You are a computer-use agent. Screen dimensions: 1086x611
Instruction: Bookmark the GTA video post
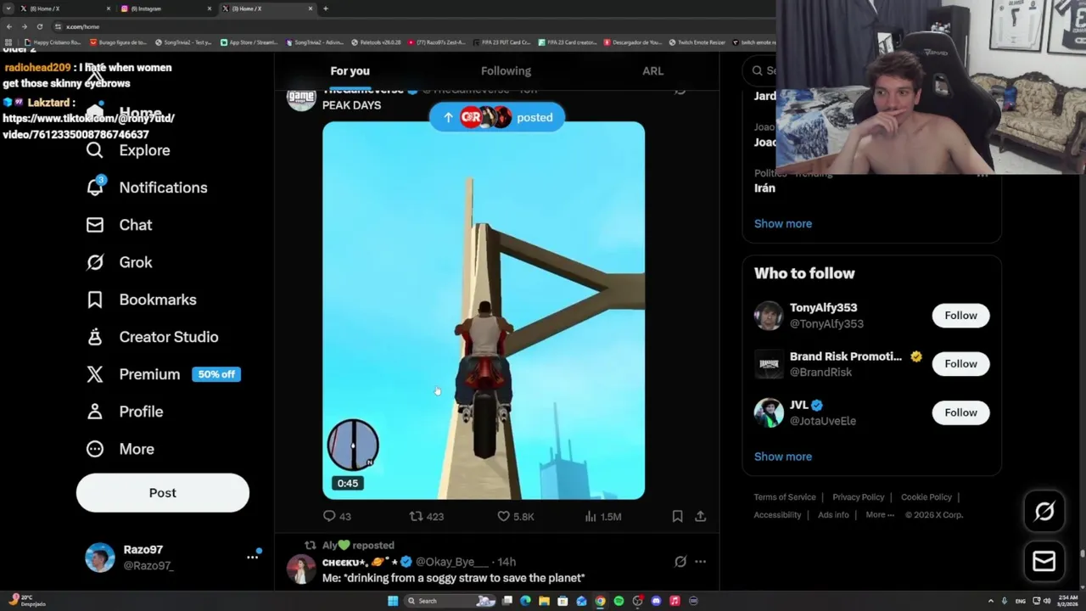coord(677,516)
